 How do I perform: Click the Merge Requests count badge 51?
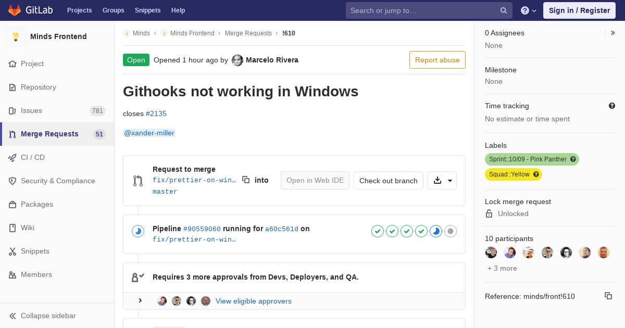[x=99, y=134]
